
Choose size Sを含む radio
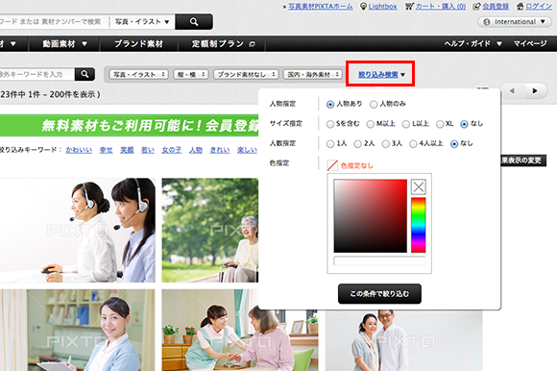330,124
